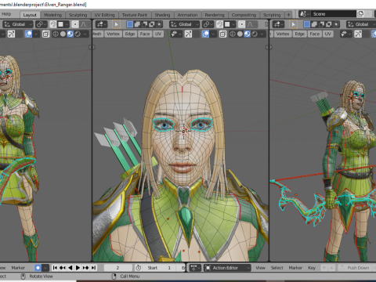Toggle overlays in left viewport

pyautogui.click(x=28, y=34)
